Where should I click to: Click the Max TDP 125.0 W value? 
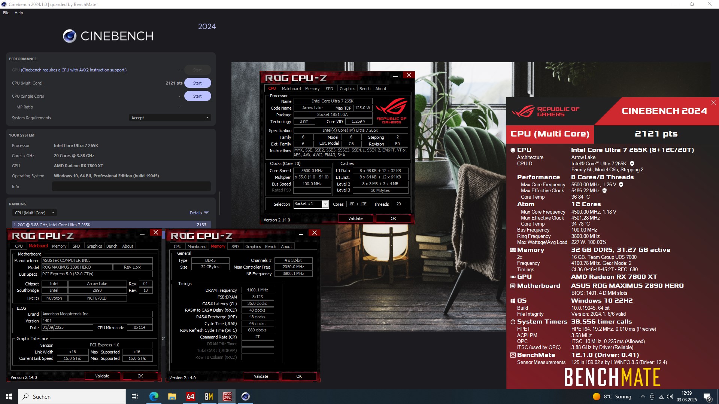pos(362,108)
